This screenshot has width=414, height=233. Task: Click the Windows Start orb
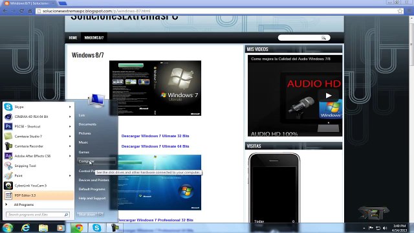(8, 228)
